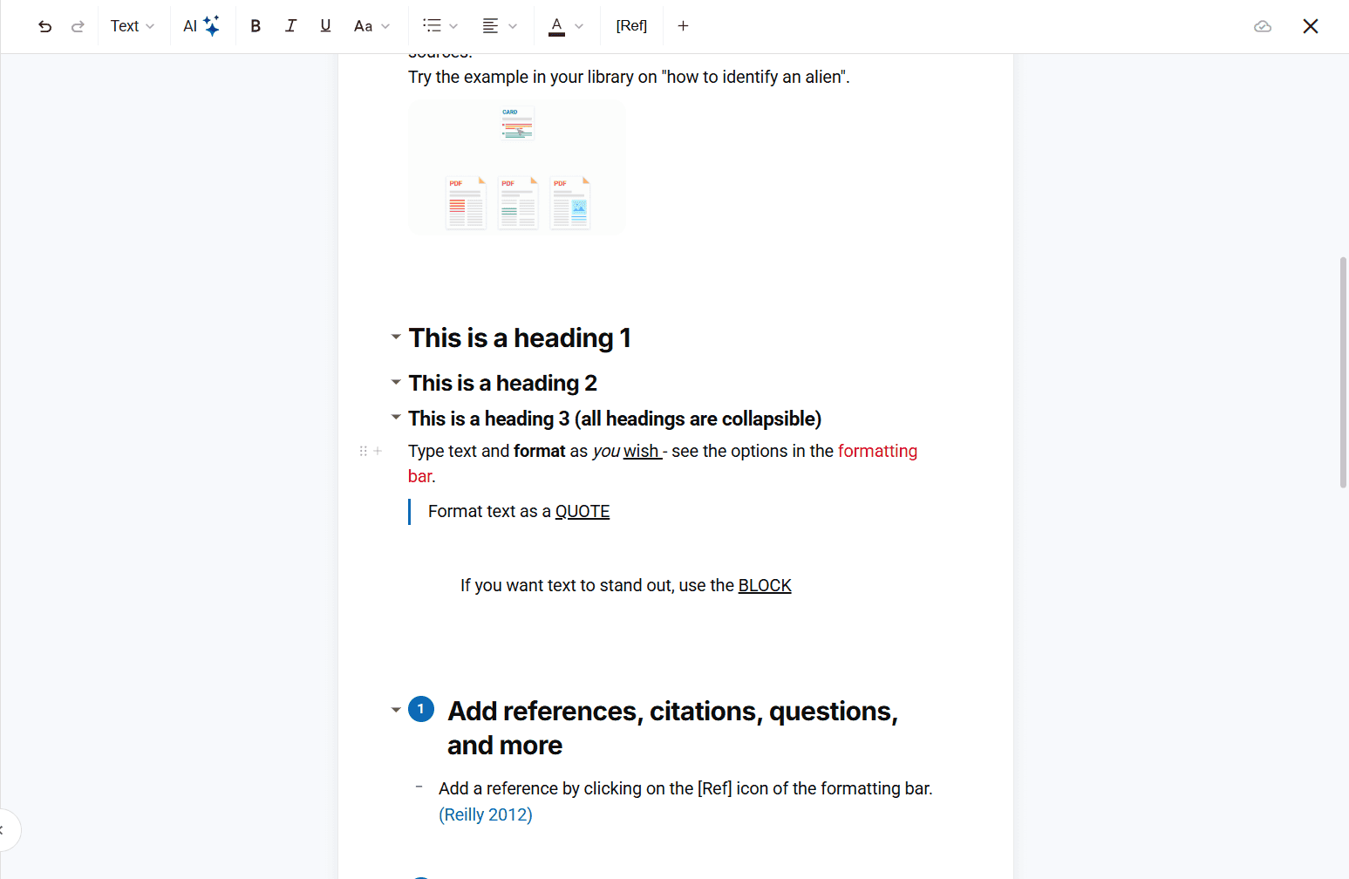Image resolution: width=1349 pixels, height=879 pixels.
Task: Click the Undo arrow icon
Action: pyautogui.click(x=44, y=26)
